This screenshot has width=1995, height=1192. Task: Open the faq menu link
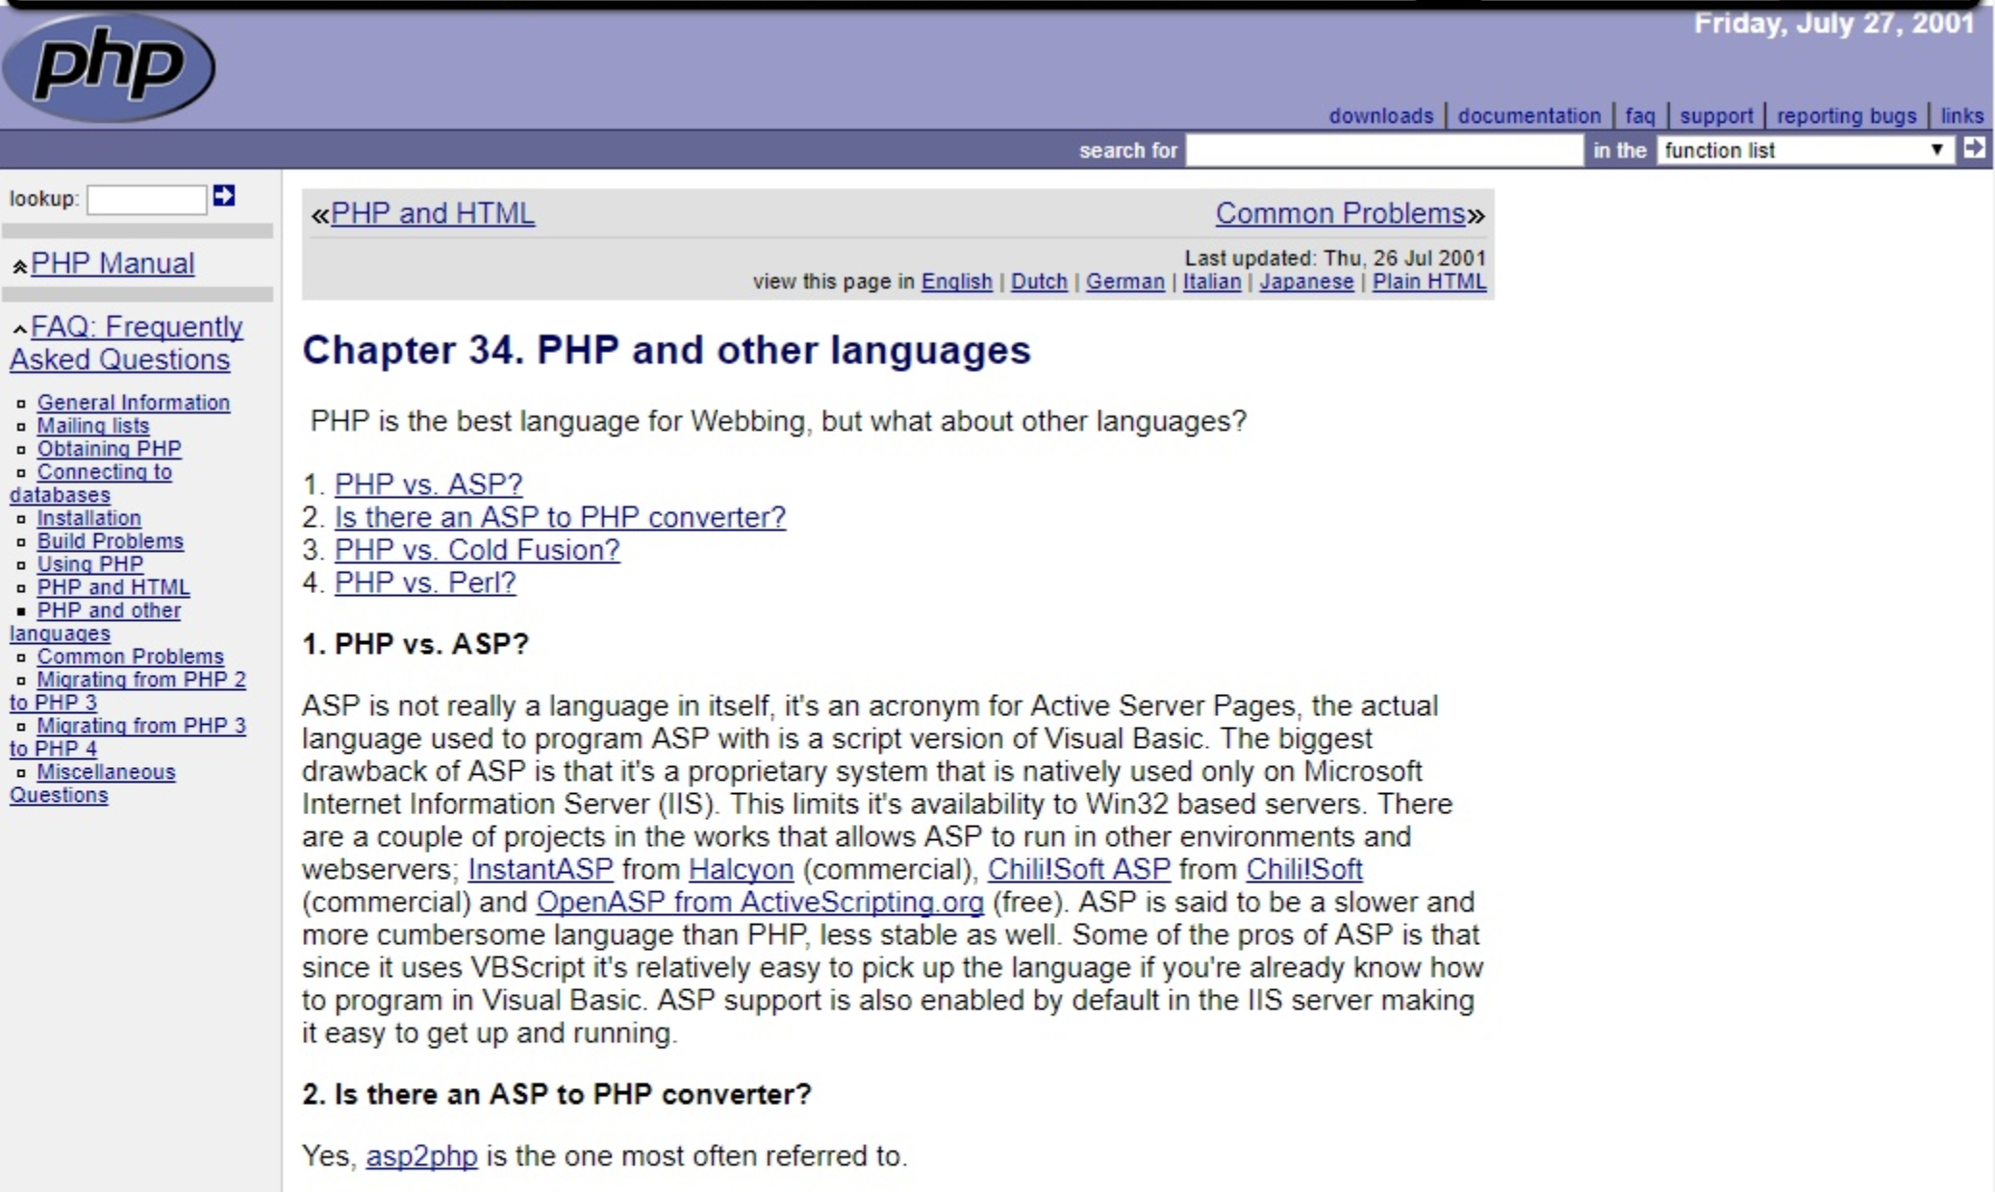tap(1639, 115)
